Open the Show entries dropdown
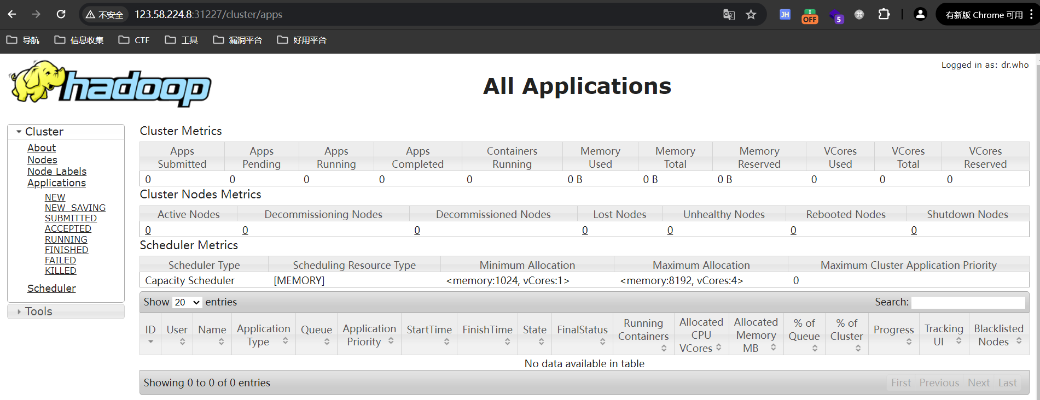 click(187, 302)
